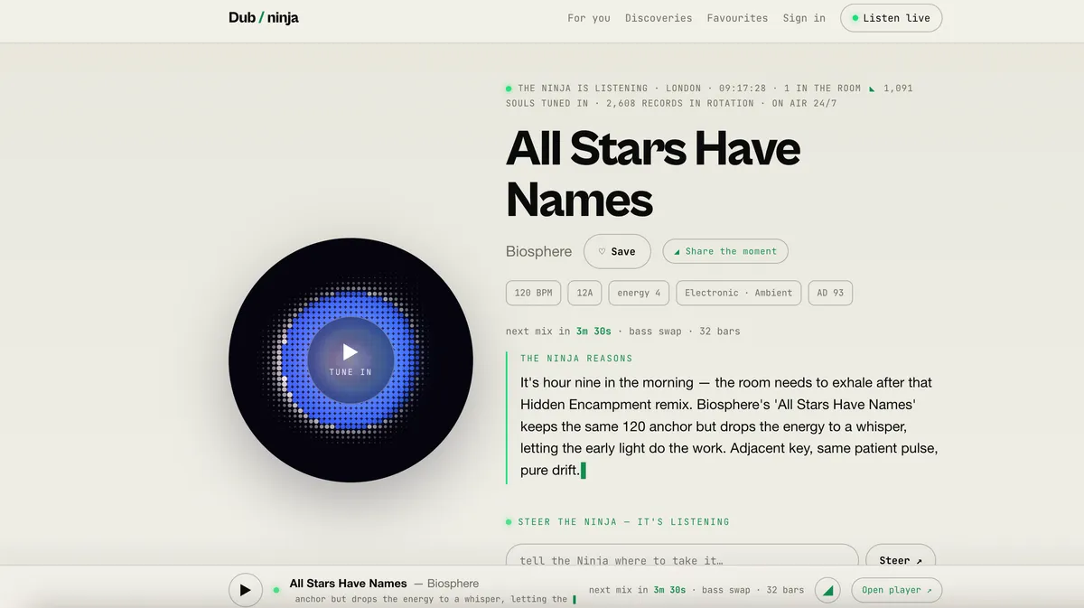Image resolution: width=1084 pixels, height=608 pixels.
Task: Click Share the moment button
Action: click(725, 251)
